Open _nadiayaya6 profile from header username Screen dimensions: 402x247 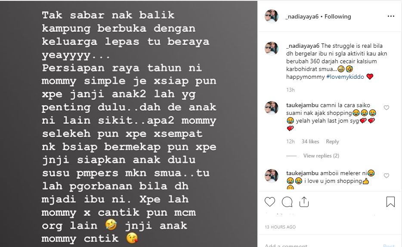click(x=302, y=16)
